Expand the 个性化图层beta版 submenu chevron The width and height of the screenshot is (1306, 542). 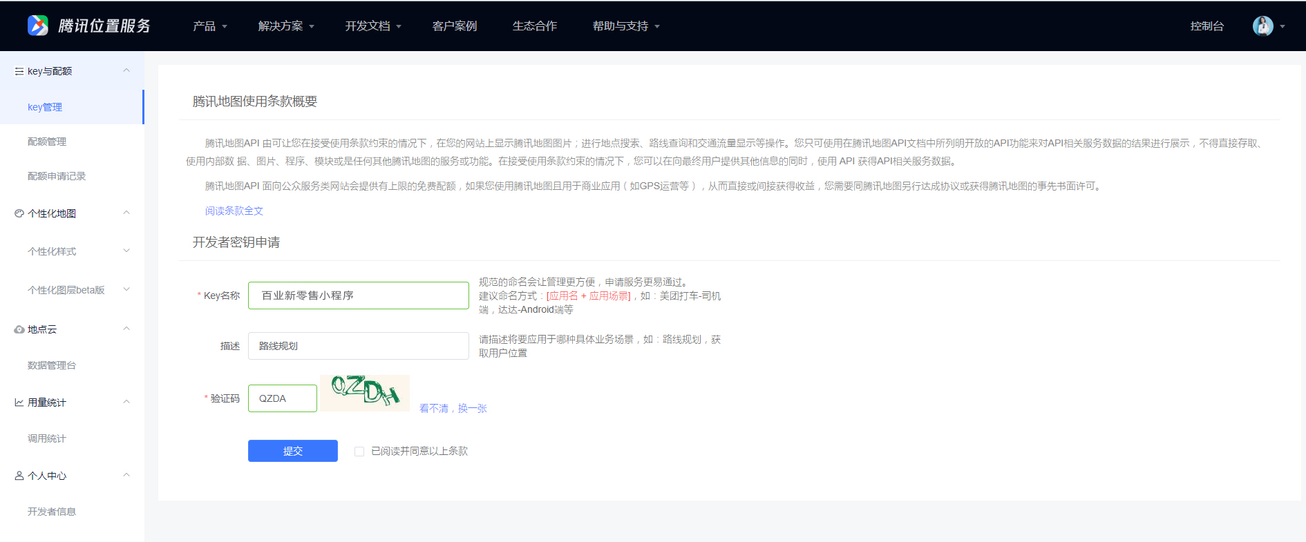coord(126,289)
